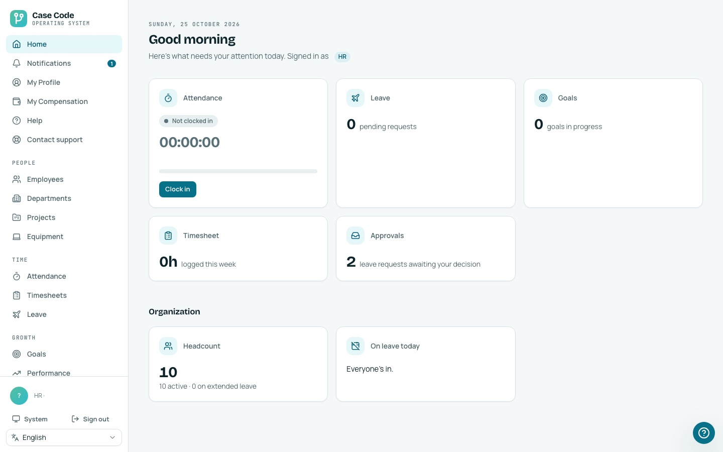Click the bell icon beside Notifications
The image size is (723, 452).
[x=17, y=63]
